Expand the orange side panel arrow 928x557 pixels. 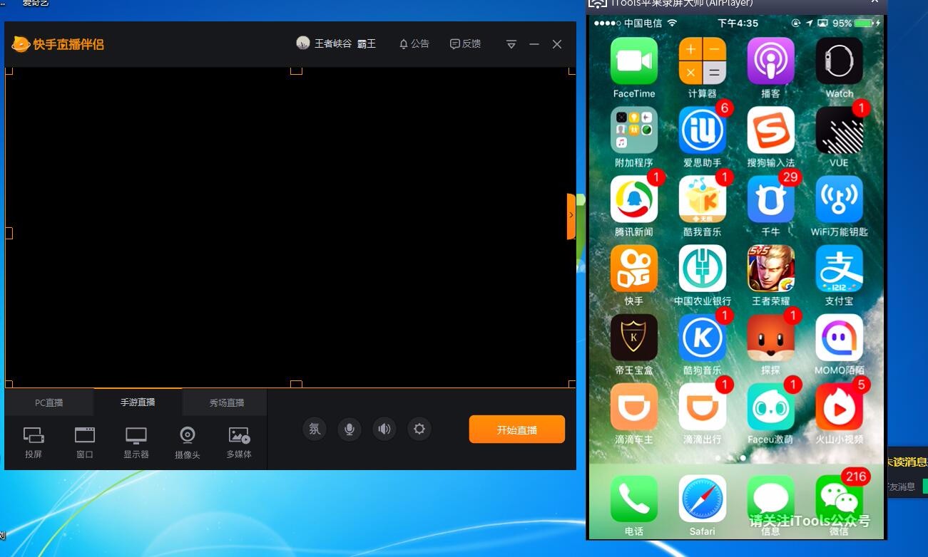coord(571,216)
